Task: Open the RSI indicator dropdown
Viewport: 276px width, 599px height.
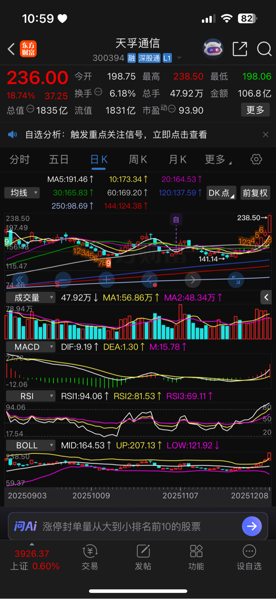Action: (31, 396)
